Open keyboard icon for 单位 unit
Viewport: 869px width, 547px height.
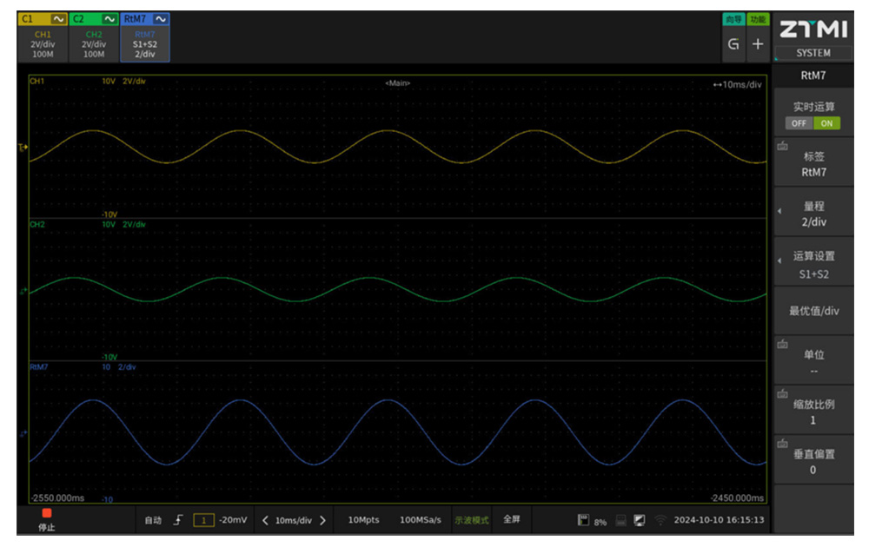[783, 345]
